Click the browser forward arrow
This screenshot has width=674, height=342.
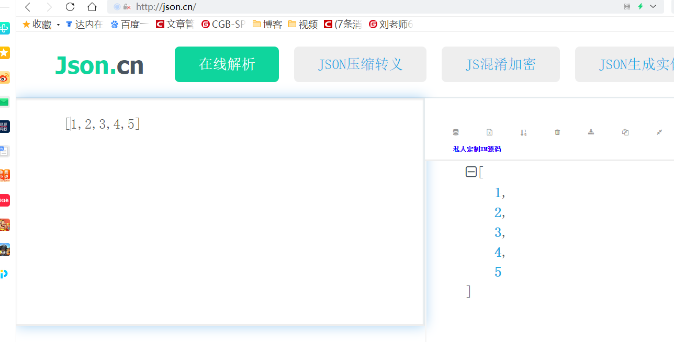click(x=49, y=7)
